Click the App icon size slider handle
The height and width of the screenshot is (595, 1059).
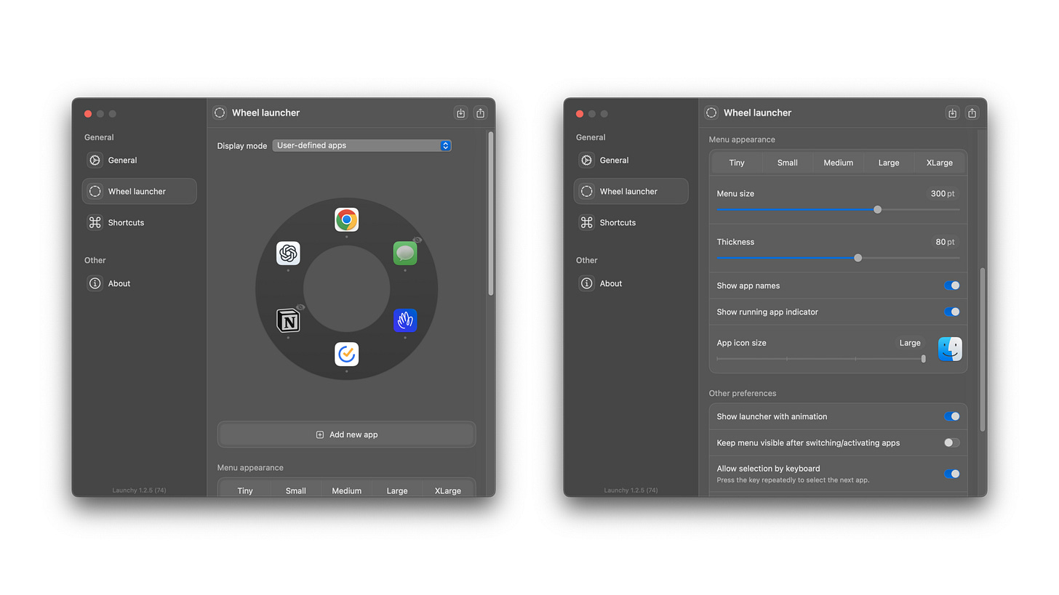(923, 358)
